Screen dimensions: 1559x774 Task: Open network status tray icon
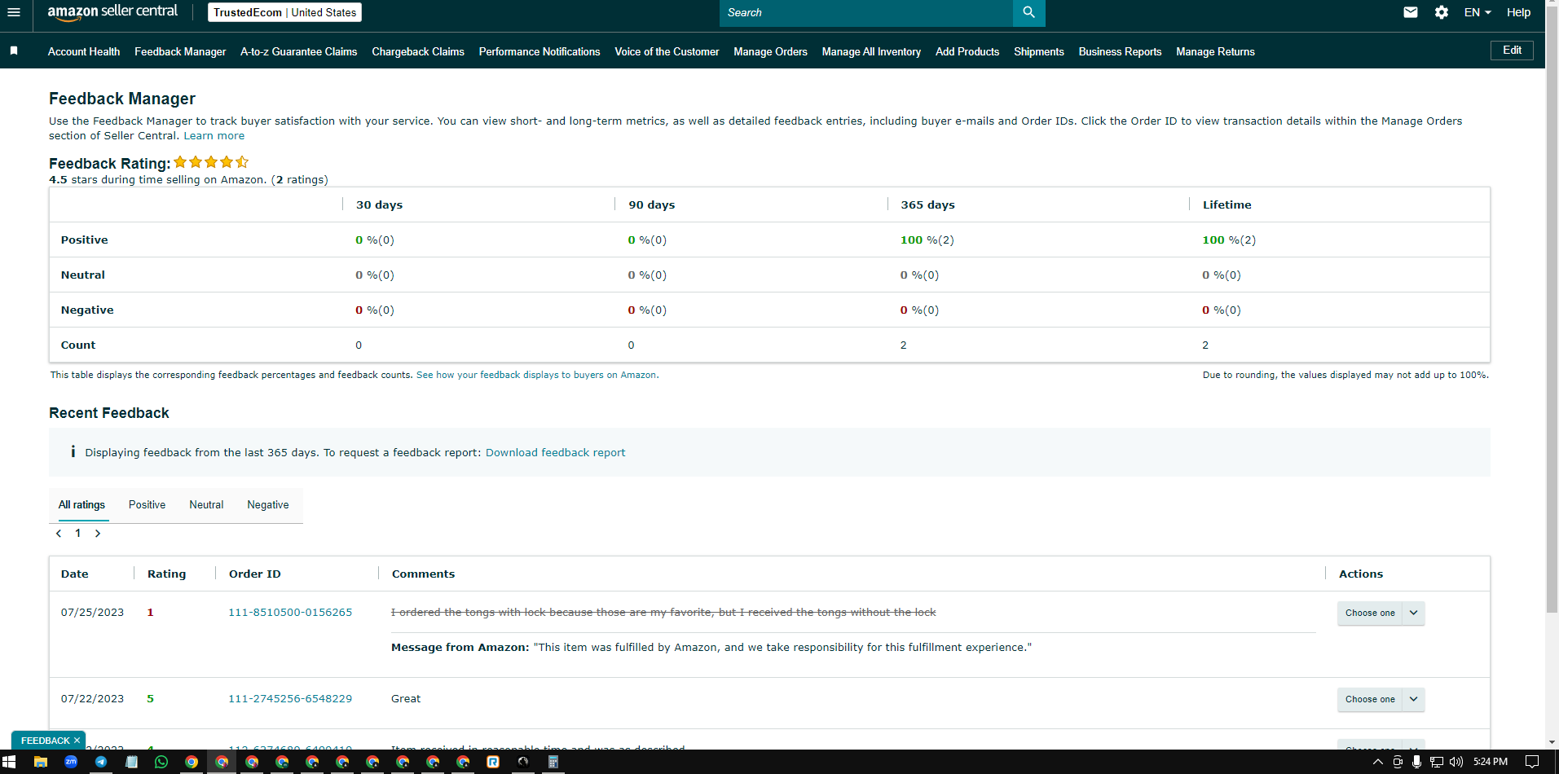(x=1437, y=762)
